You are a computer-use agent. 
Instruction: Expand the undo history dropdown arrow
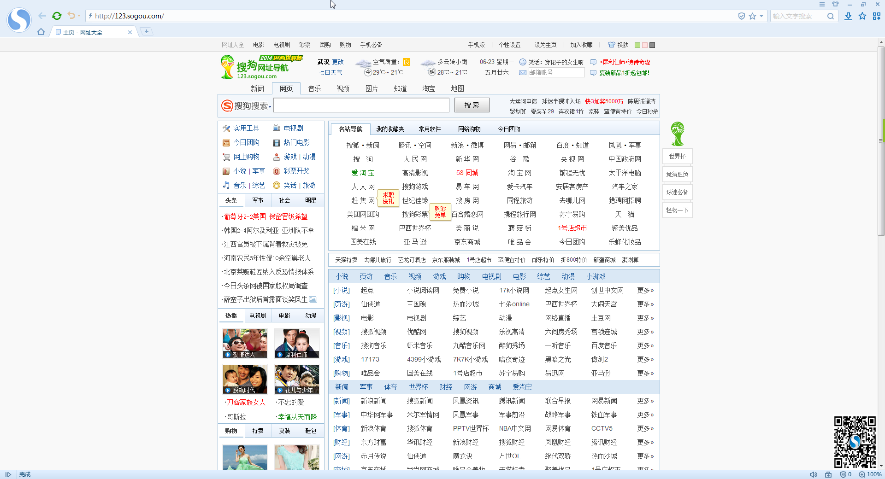tap(79, 16)
